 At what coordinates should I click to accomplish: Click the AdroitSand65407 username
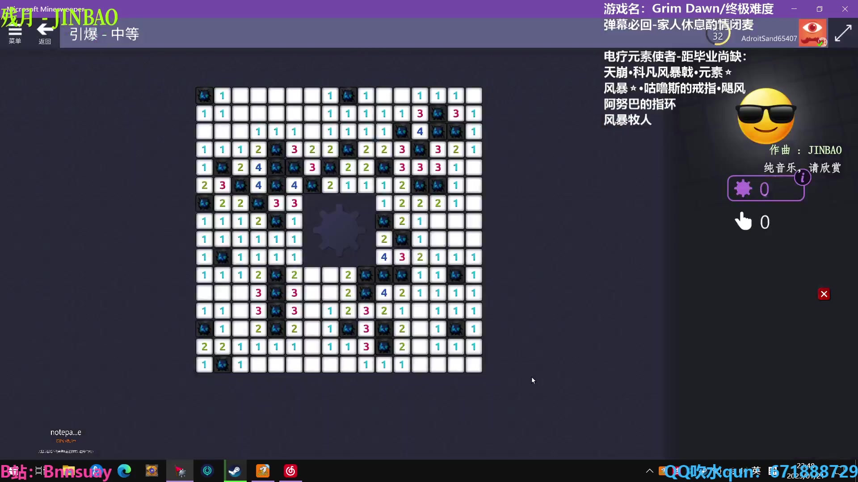[x=769, y=38]
